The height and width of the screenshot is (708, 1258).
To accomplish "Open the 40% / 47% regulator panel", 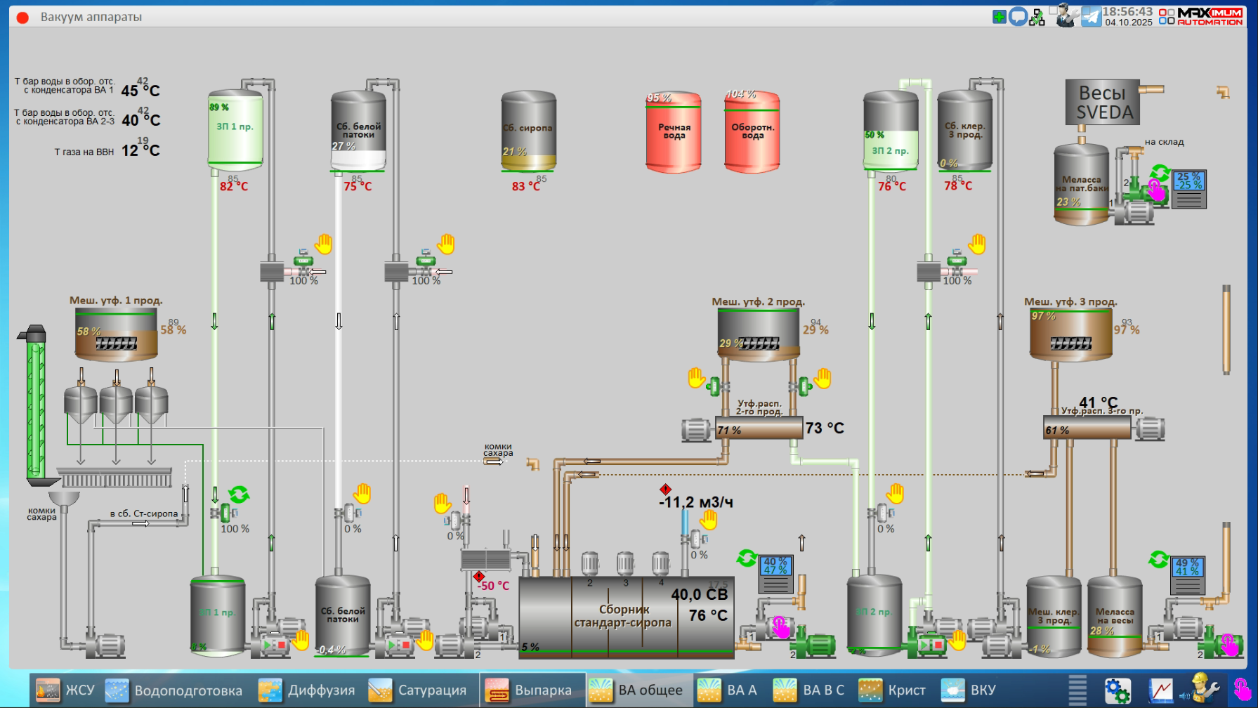I will pyautogui.click(x=775, y=574).
